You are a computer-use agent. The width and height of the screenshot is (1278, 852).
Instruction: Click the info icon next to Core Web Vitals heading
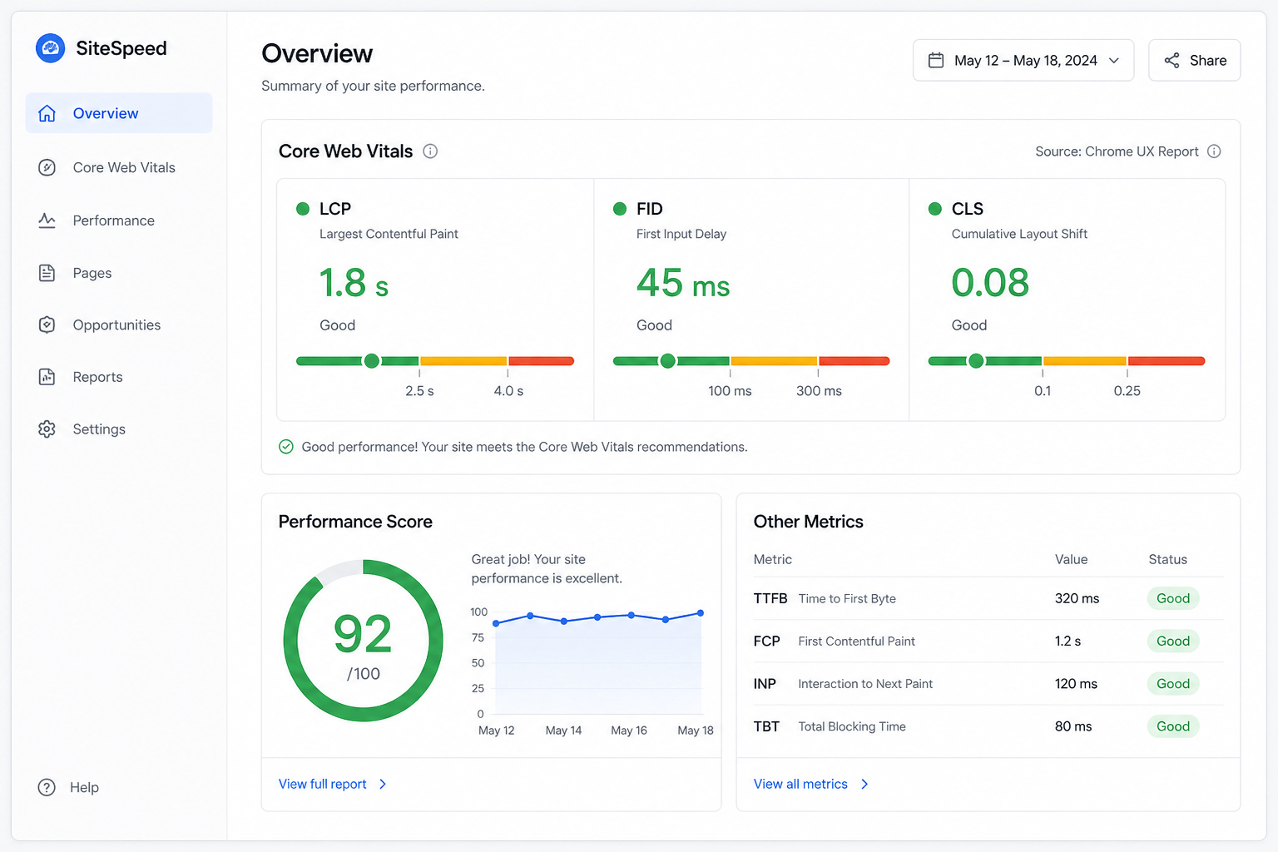430,151
